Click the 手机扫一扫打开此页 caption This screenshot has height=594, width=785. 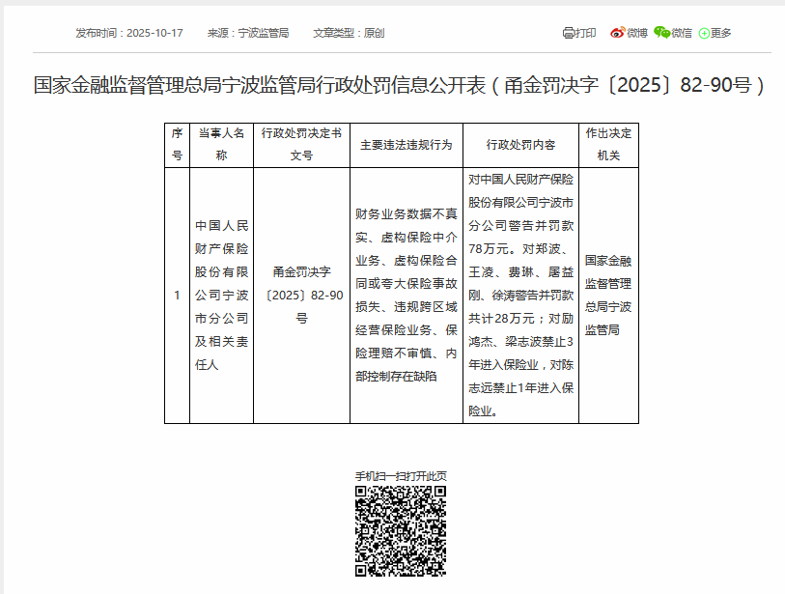click(401, 476)
